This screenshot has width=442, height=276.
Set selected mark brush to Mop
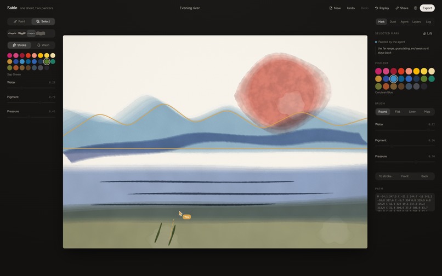(427, 112)
